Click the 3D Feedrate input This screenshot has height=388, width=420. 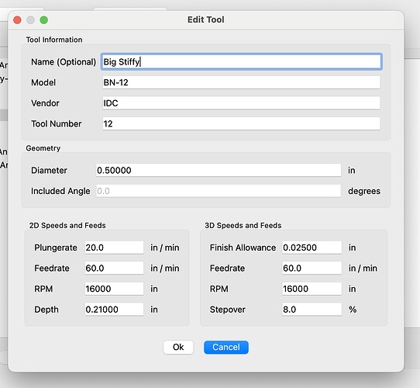click(x=312, y=268)
